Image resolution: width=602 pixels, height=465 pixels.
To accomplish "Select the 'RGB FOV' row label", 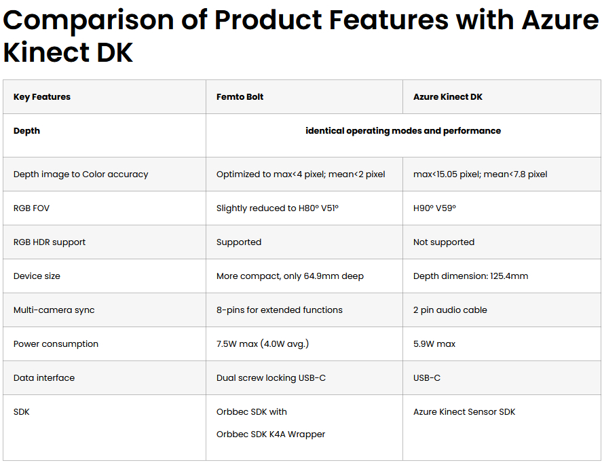I will [31, 208].
